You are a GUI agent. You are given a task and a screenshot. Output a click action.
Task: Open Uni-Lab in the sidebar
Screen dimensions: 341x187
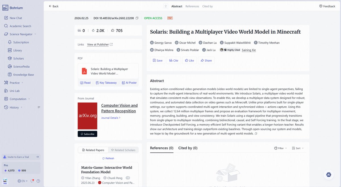tap(12, 91)
